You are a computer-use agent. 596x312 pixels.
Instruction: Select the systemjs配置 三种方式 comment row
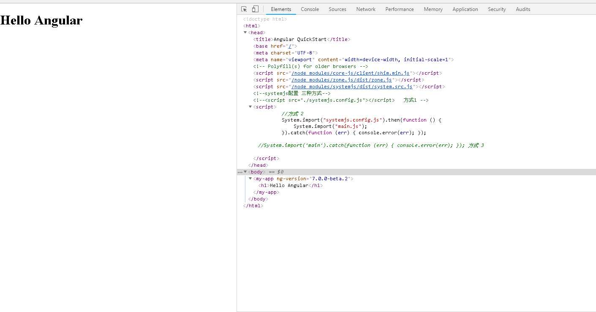[292, 93]
